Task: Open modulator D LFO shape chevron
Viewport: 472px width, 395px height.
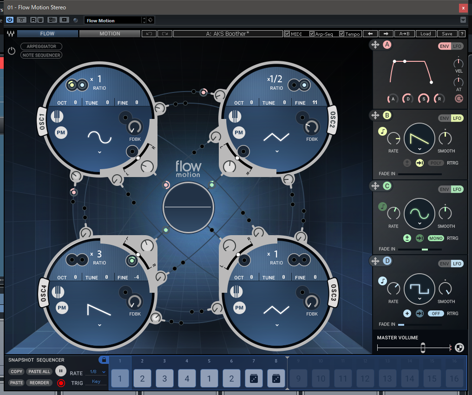Action: click(x=420, y=299)
